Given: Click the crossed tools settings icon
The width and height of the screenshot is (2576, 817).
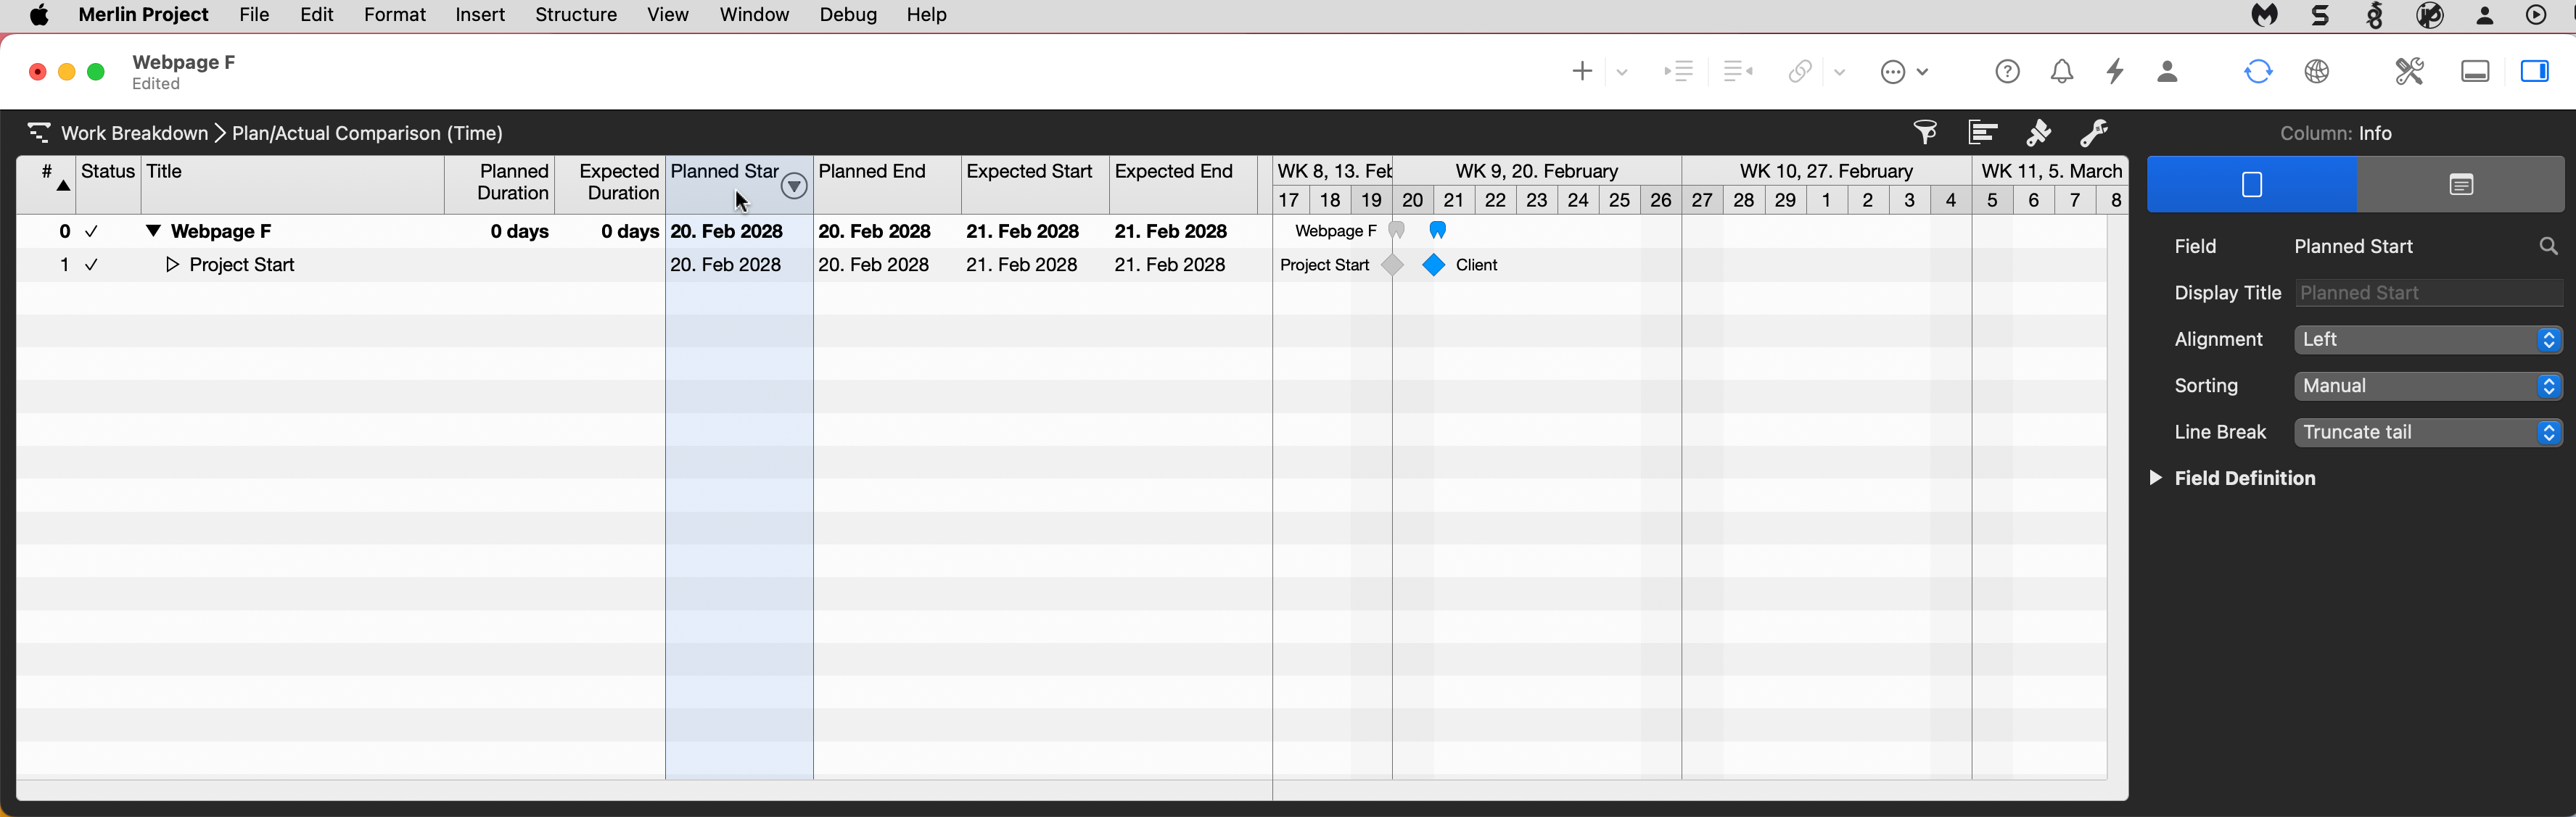Looking at the screenshot, I should coord(2409,72).
